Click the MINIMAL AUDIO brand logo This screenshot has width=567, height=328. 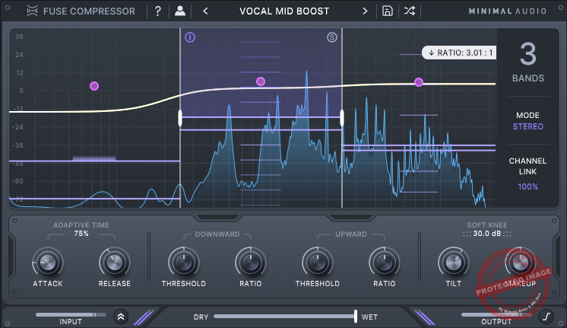(507, 11)
